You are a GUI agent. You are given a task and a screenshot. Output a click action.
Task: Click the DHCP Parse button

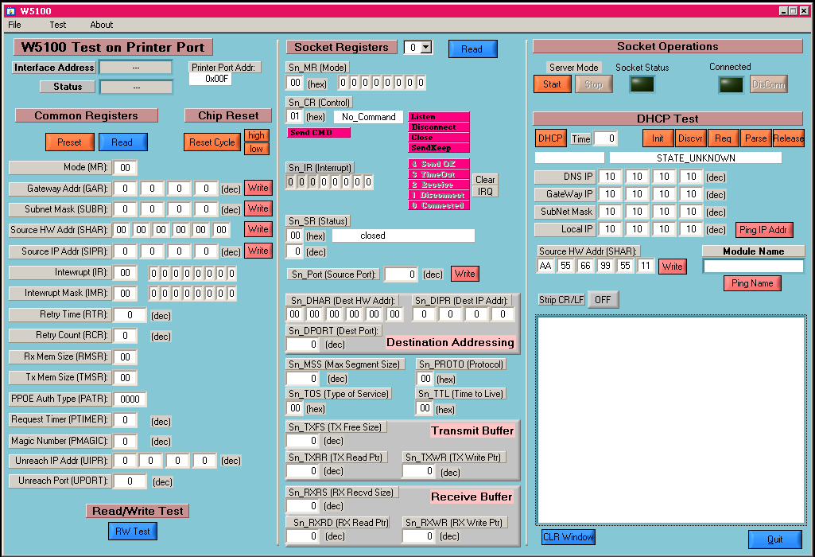[755, 138]
